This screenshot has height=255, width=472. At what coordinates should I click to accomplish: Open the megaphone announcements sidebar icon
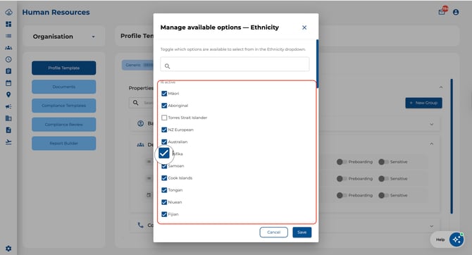pos(8,106)
